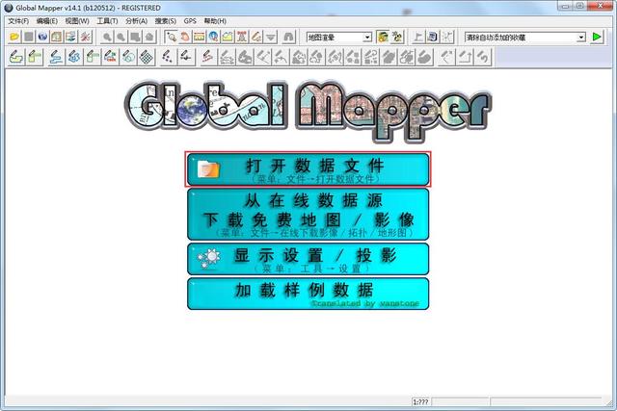Click the 加载样例数据 button

point(308,294)
